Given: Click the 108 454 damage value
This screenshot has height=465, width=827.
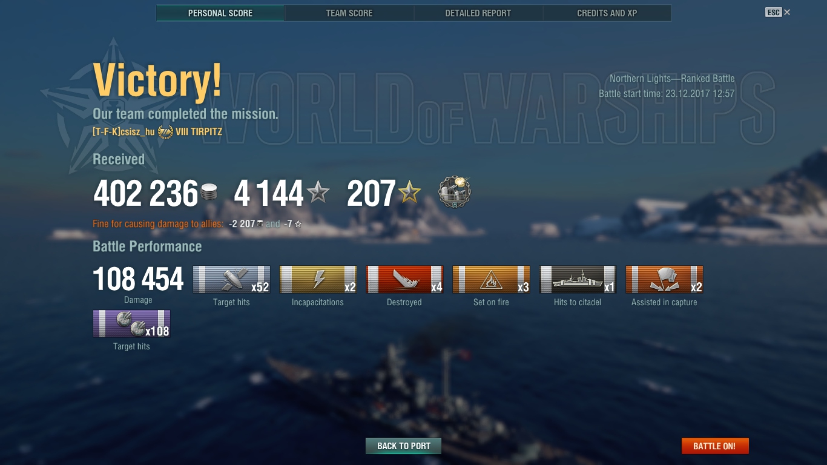Looking at the screenshot, I should [139, 279].
